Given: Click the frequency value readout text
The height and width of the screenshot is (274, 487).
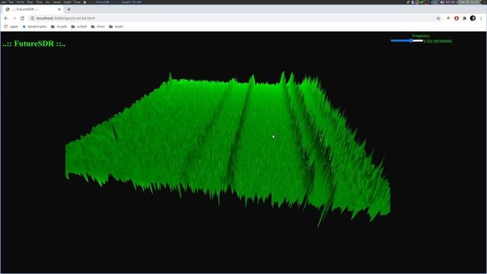Looking at the screenshot, I should pos(438,41).
